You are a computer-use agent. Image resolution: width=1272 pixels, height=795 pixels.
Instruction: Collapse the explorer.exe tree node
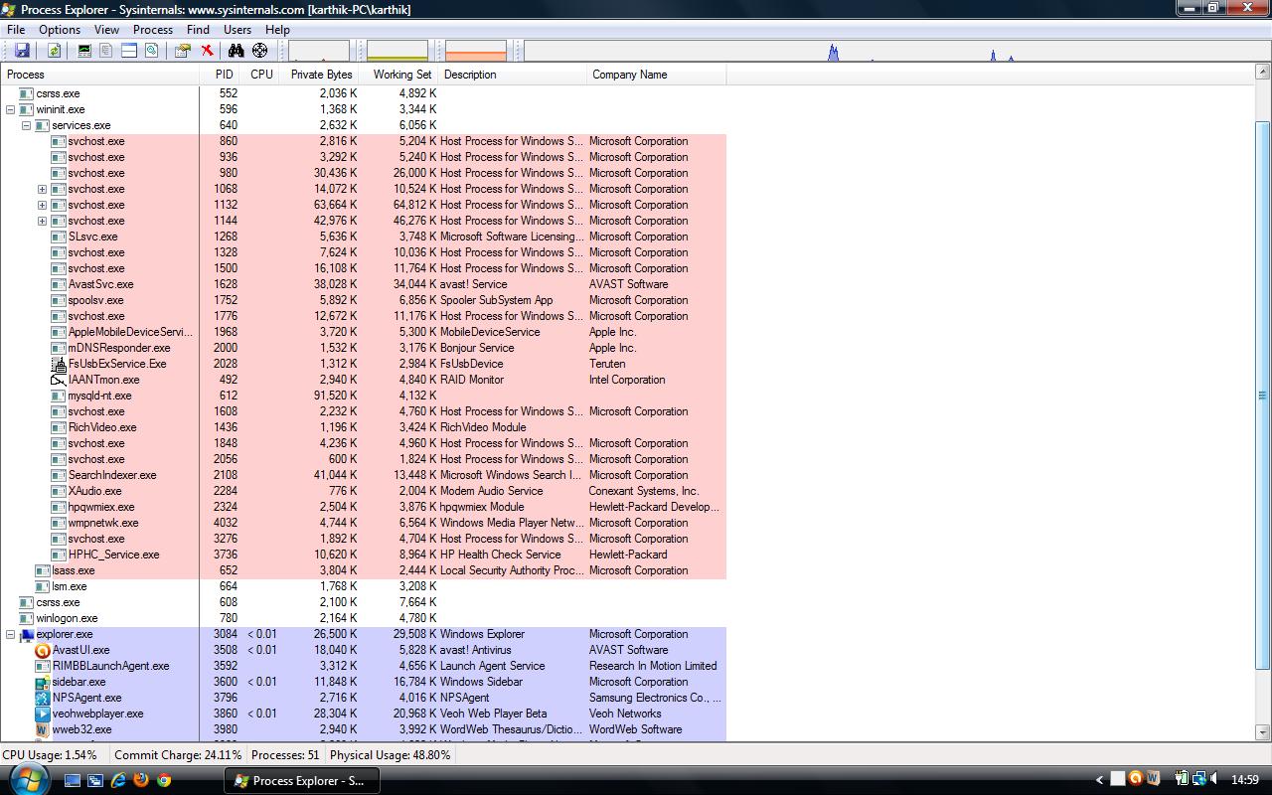[x=11, y=634]
